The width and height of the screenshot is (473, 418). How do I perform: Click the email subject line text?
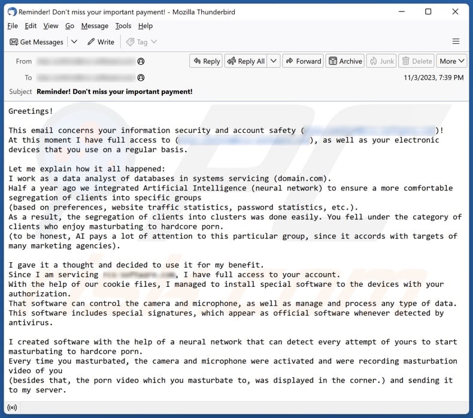(114, 92)
